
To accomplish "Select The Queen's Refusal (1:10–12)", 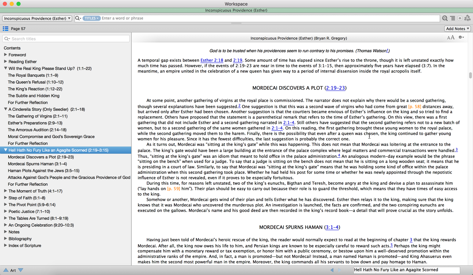I will point(36,82).
